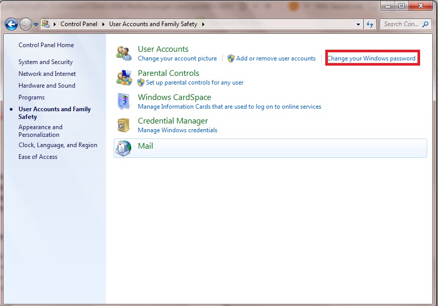
Task: Expand arrow after User Accounts and Family Safety
Action: coord(203,24)
